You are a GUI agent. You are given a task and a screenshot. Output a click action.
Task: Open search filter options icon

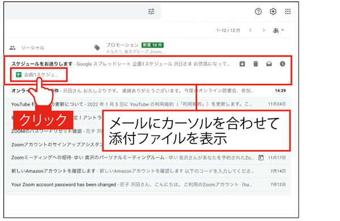151,11
